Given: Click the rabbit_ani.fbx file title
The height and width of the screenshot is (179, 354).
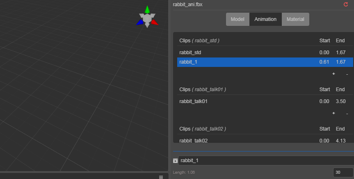Looking at the screenshot, I should pyautogui.click(x=187, y=5).
